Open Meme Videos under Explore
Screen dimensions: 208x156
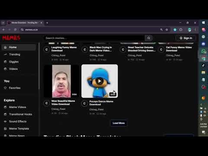click(x=19, y=107)
